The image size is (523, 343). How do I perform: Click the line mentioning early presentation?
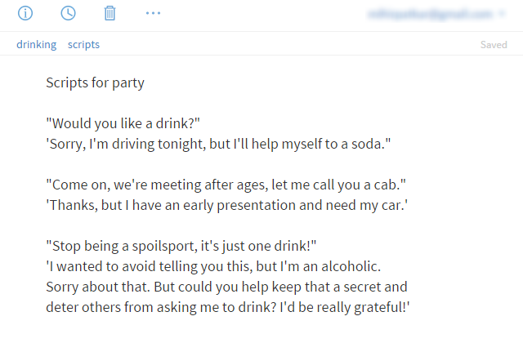click(227, 205)
